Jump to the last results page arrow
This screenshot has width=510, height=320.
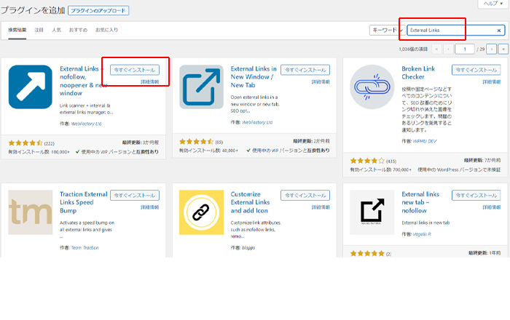click(x=503, y=49)
